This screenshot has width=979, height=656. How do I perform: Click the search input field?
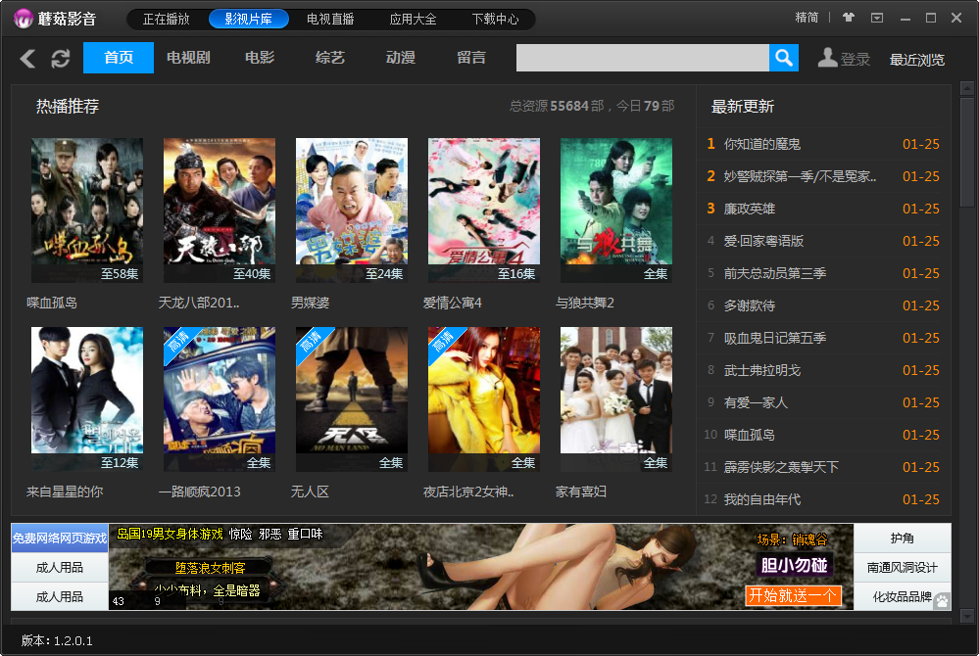pos(642,59)
